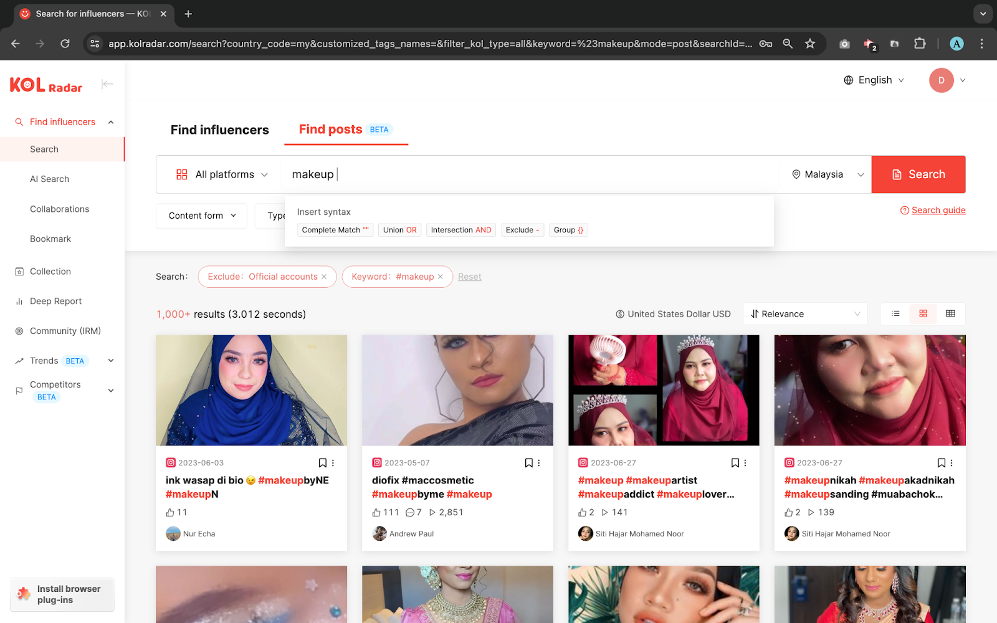Open more options on the Nur Echa post
This screenshot has width=997, height=623.
coord(333,463)
